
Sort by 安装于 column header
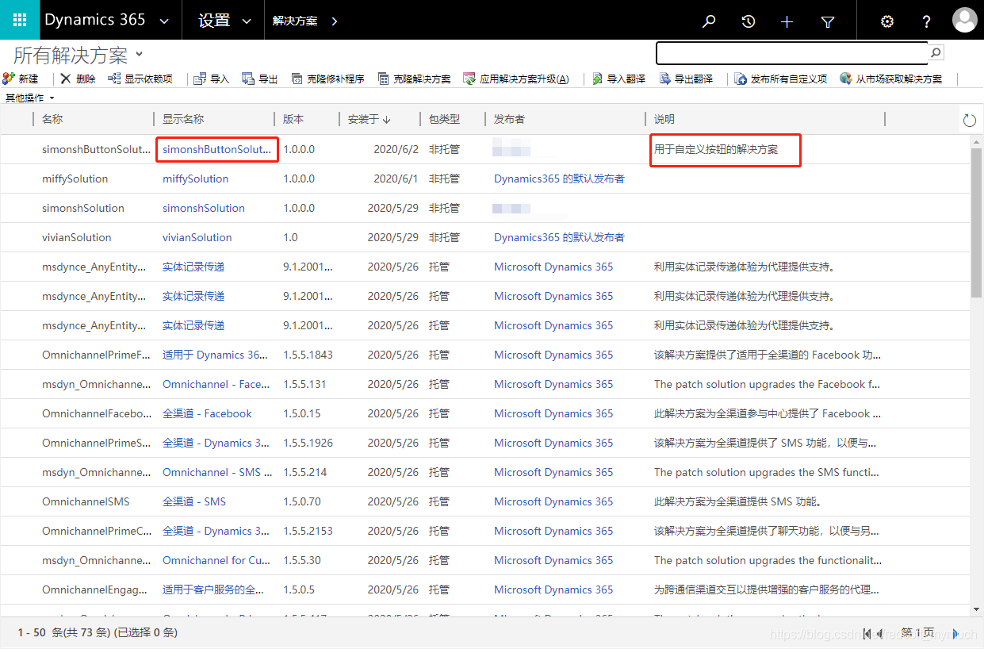coord(369,119)
